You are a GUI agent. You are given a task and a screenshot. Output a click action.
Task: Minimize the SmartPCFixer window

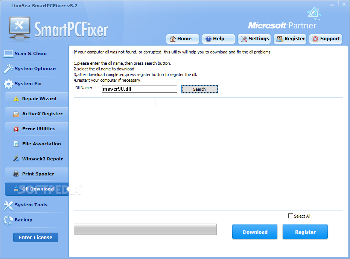point(332,5)
